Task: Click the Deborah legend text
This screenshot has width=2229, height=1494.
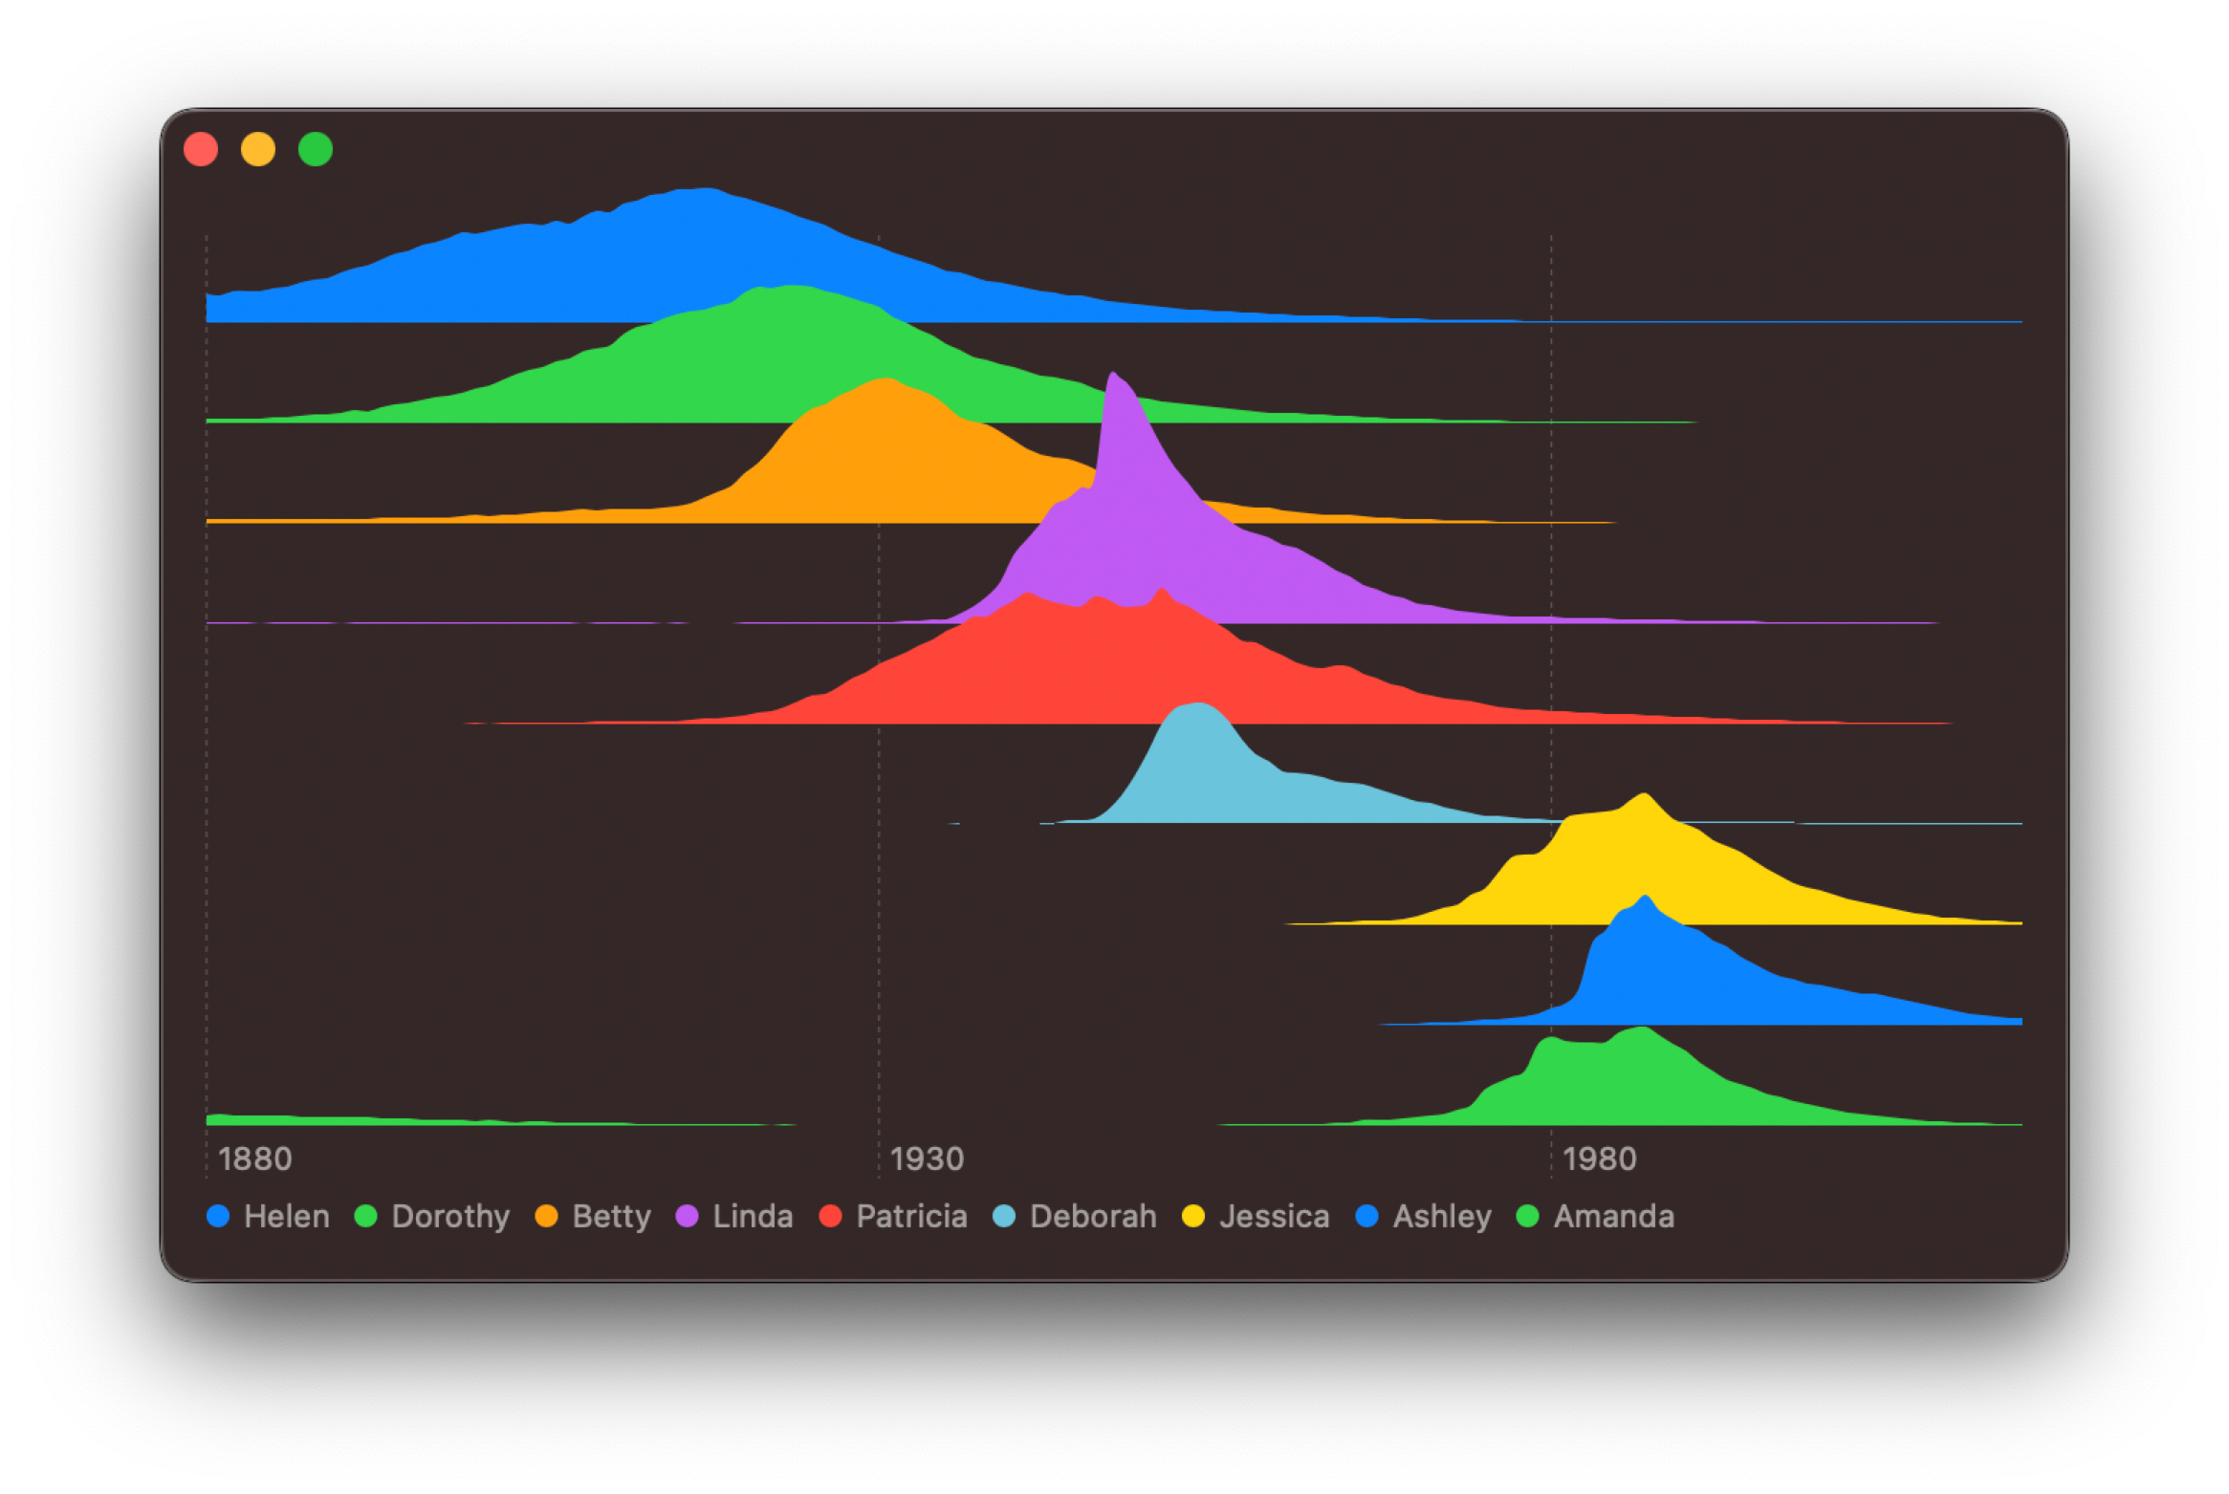Action: 1092,1216
